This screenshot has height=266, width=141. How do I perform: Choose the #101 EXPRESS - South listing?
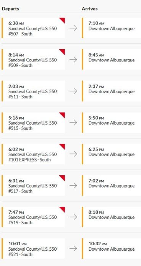(x=29, y=160)
